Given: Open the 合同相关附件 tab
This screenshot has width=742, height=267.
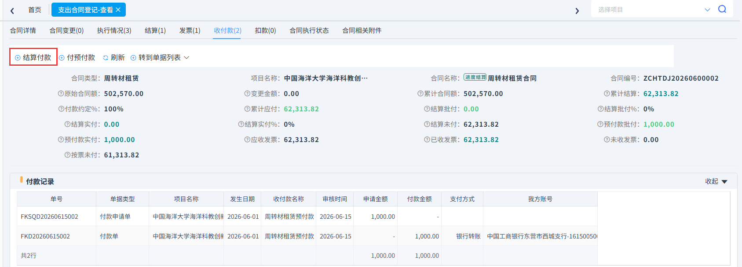Looking at the screenshot, I should coord(362,30).
